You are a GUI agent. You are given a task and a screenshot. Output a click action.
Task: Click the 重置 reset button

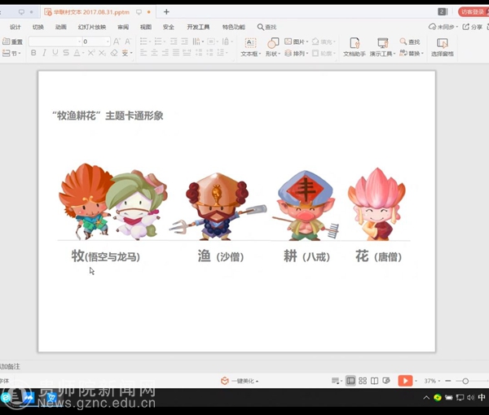tap(12, 41)
